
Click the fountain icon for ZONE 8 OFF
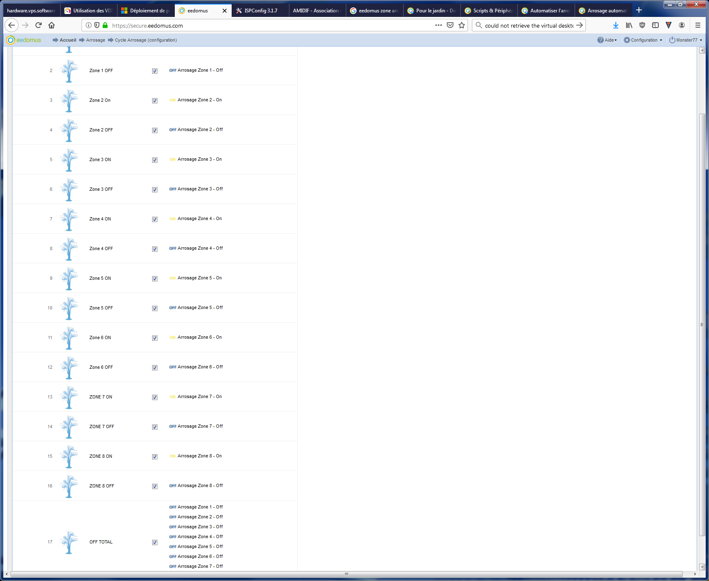[x=69, y=486]
